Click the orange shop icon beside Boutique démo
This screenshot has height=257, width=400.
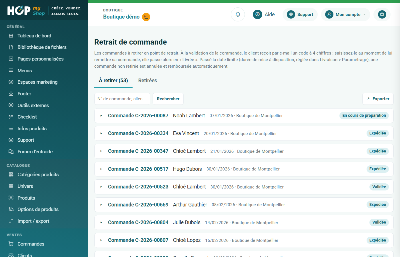coord(146,17)
